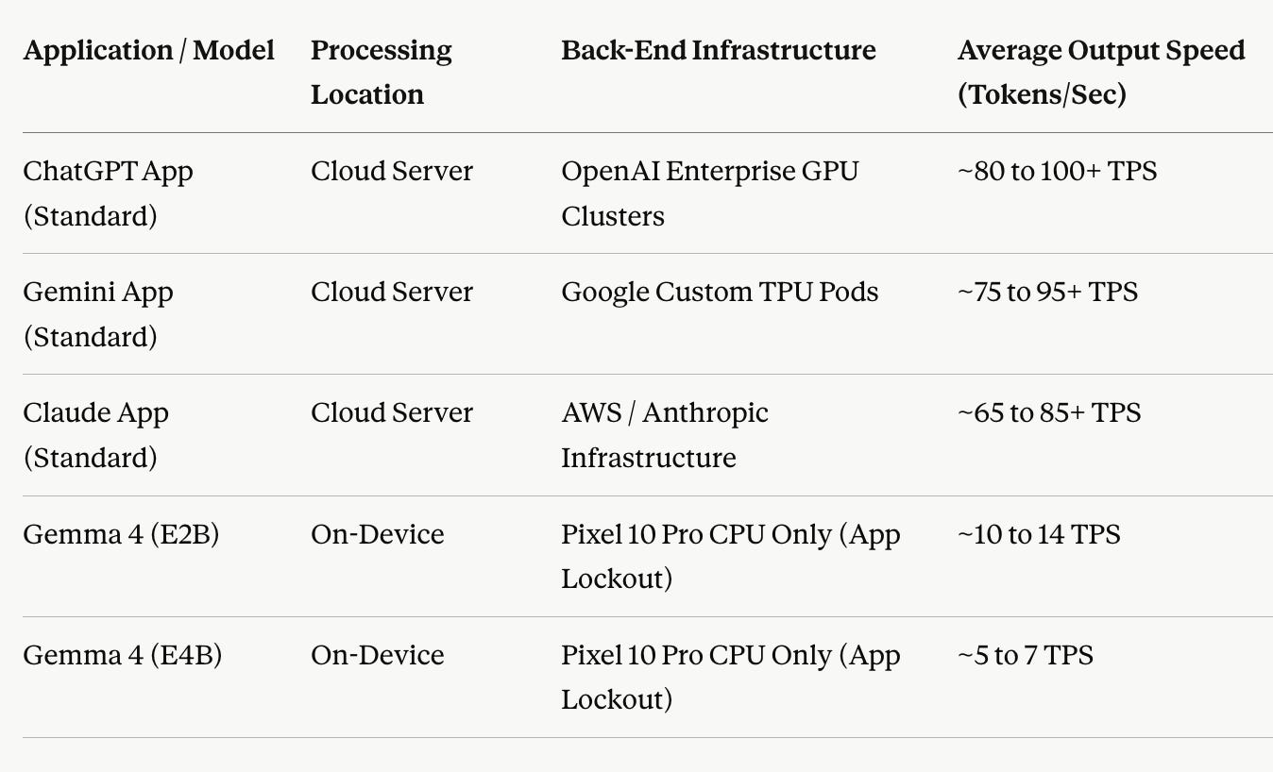Select the Gemma 4 (E2B) row label
Screen dimensions: 1273x772
pos(121,534)
